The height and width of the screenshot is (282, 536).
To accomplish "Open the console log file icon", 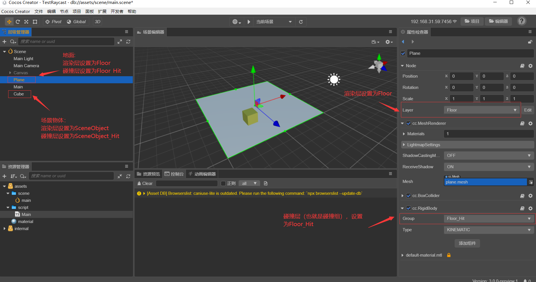I will pyautogui.click(x=266, y=183).
